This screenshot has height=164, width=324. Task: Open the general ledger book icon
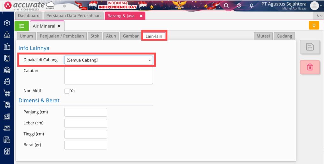7,58
